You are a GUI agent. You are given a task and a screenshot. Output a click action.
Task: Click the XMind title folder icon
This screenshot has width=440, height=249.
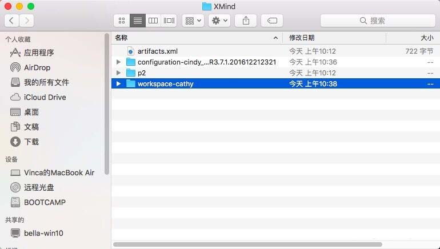coord(207,6)
